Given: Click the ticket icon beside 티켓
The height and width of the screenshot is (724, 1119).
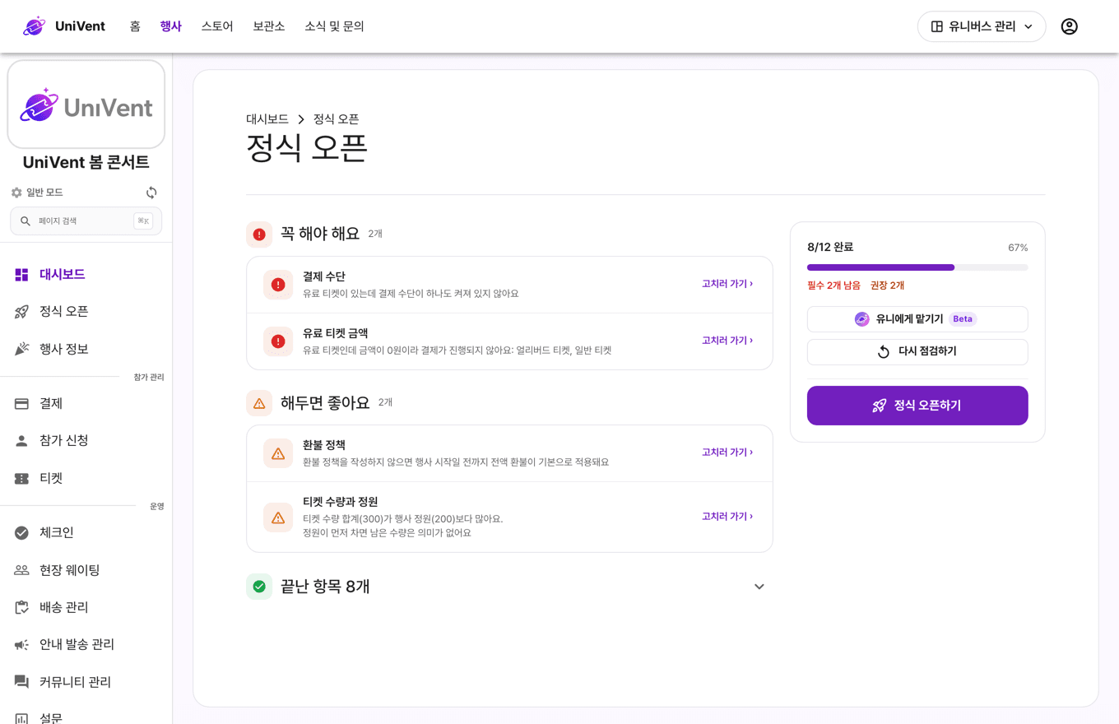Looking at the screenshot, I should coord(21,478).
